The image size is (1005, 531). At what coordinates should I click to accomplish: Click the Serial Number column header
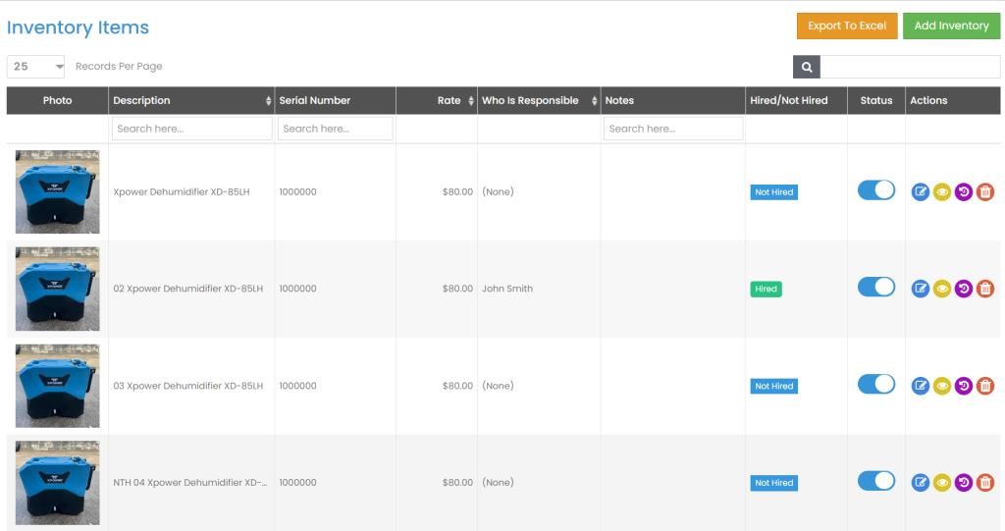pyautogui.click(x=334, y=100)
